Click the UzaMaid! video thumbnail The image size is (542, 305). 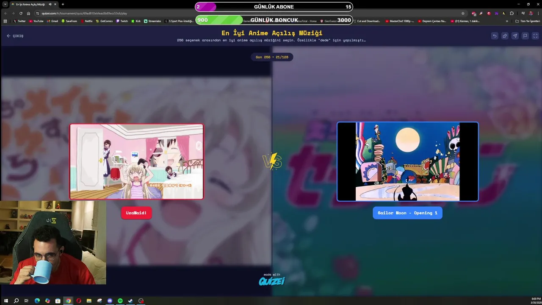coord(136,161)
